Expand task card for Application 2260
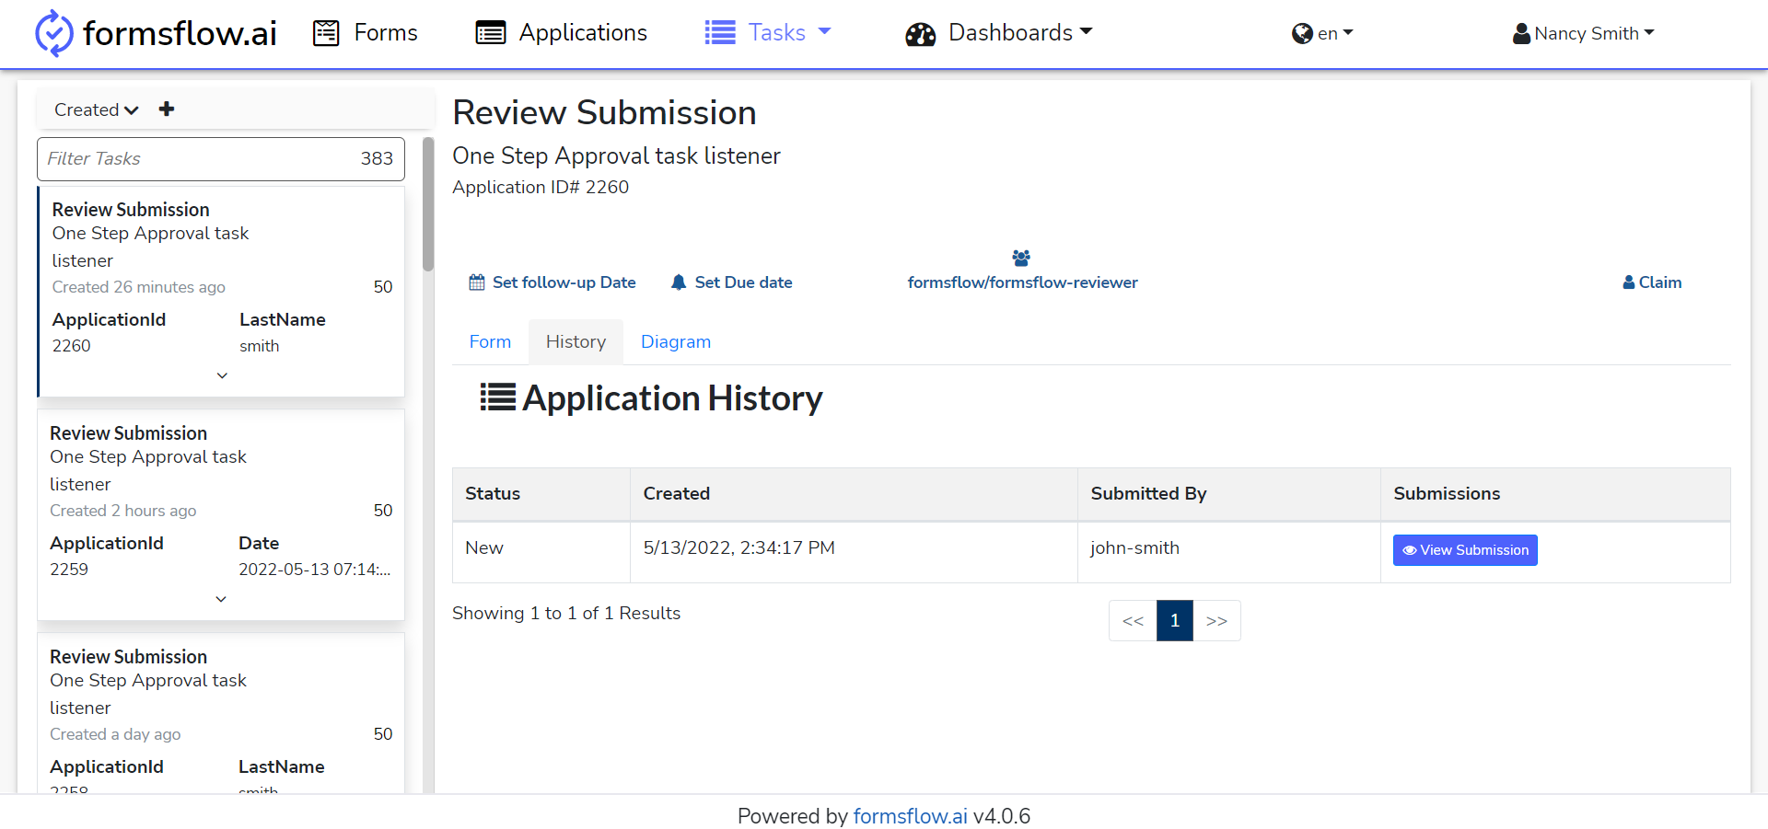Viewport: 1768px width, 829px height. coord(222,375)
